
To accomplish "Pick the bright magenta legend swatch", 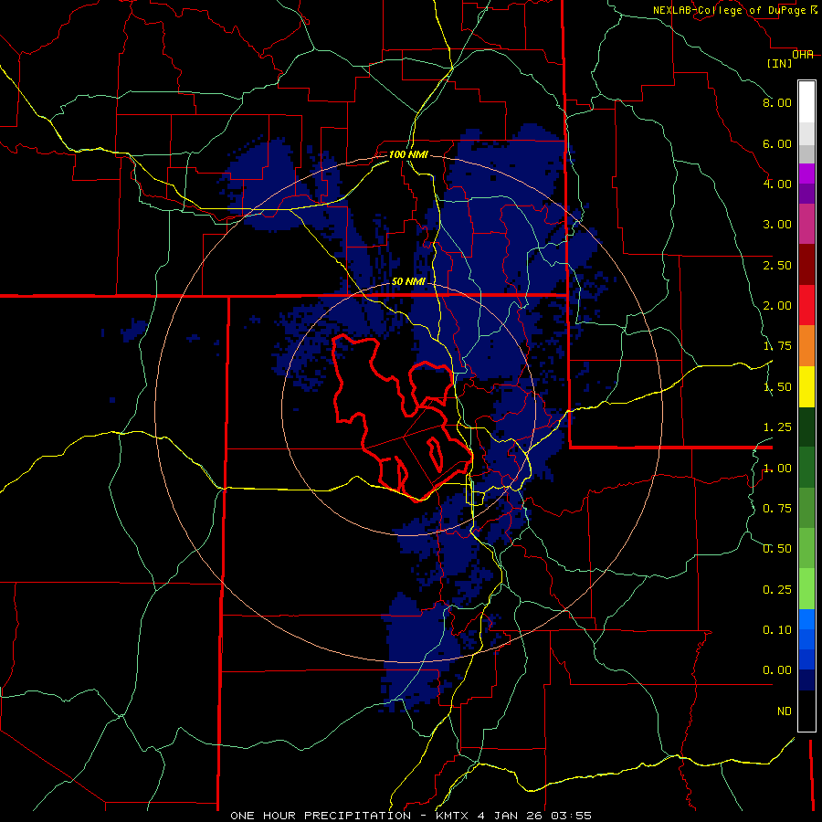I will pyautogui.click(x=806, y=174).
